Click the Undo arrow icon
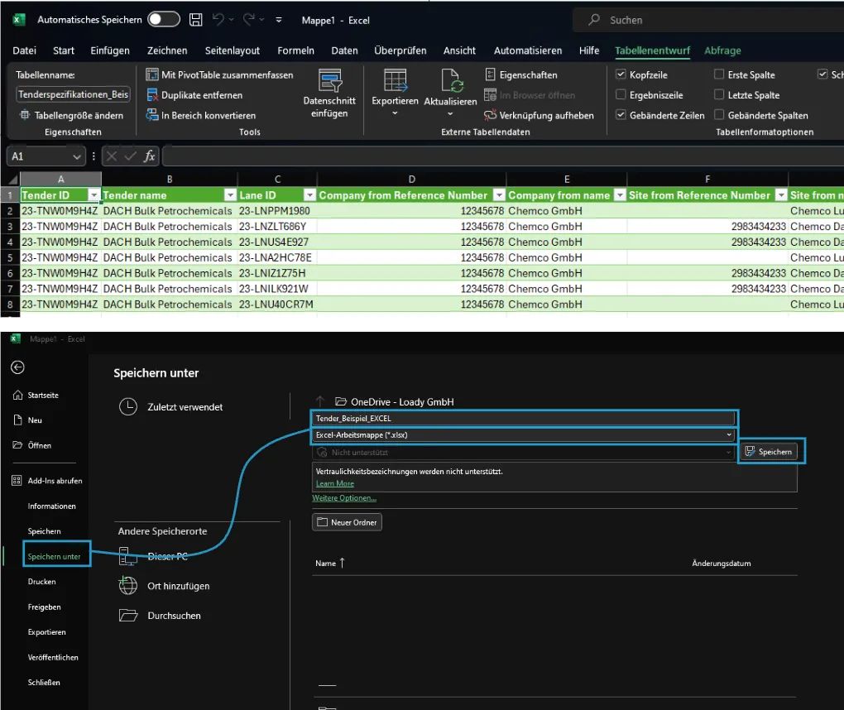Image resolution: width=844 pixels, height=710 pixels. click(x=218, y=19)
